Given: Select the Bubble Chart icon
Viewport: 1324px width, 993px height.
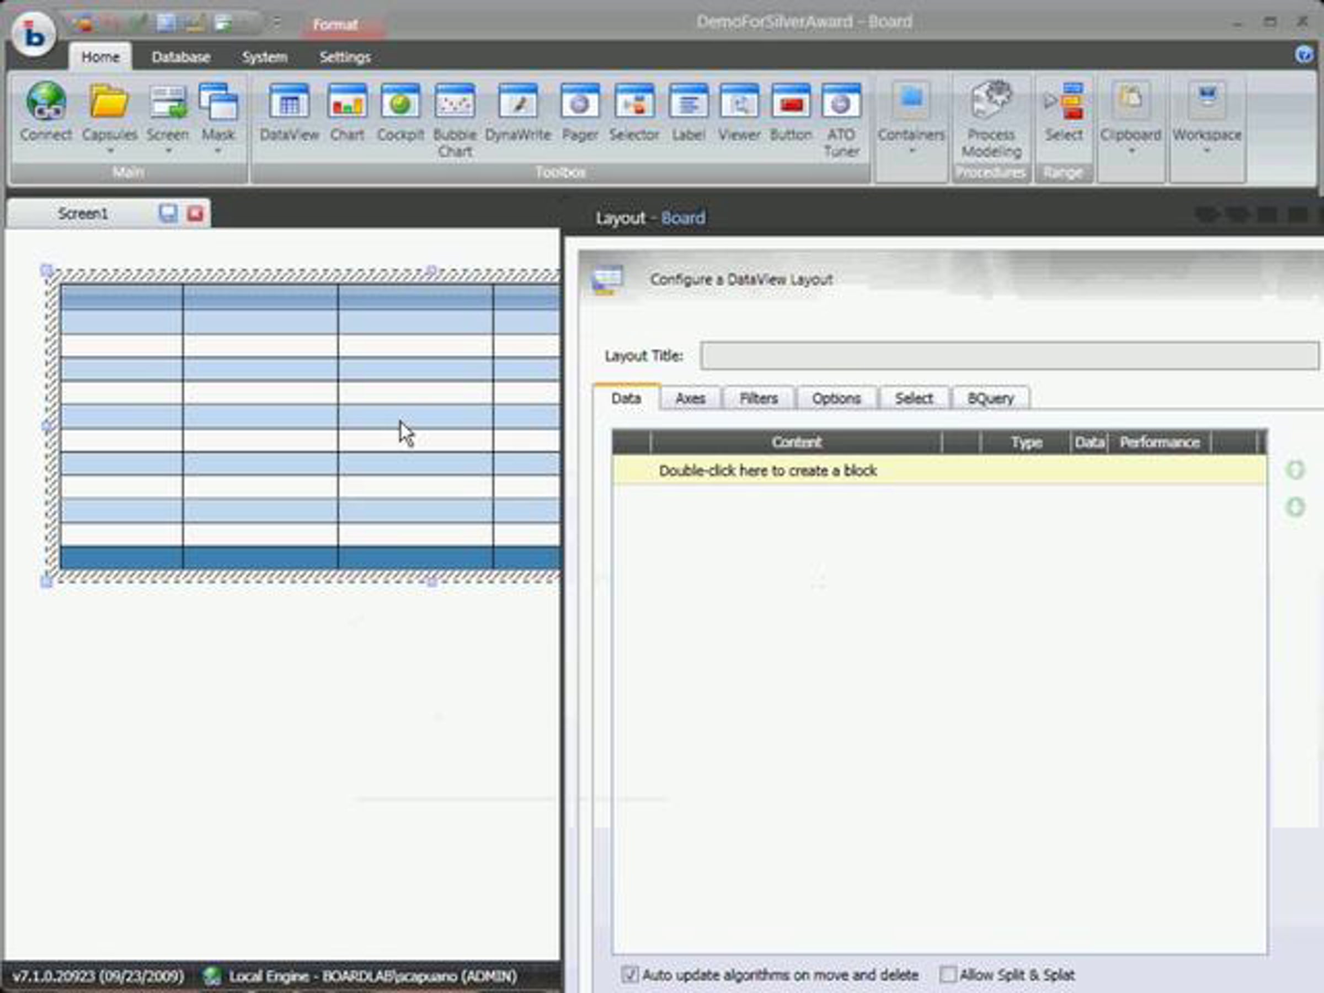Looking at the screenshot, I should pos(455,103).
